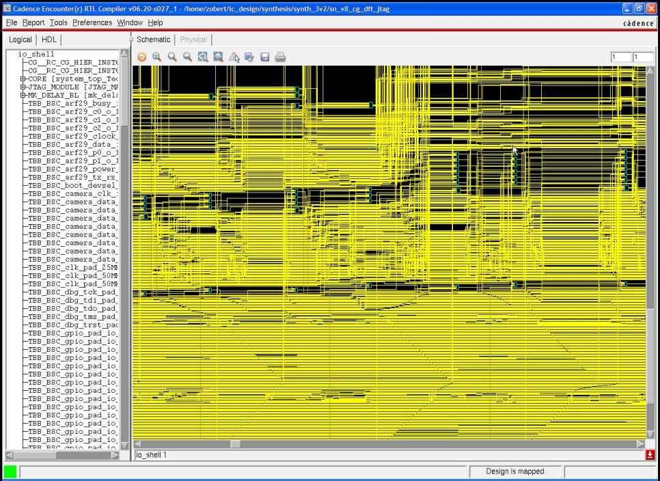660x481 pixels.
Task: Click the schematic scrollbar left arrow
Action: (x=137, y=444)
